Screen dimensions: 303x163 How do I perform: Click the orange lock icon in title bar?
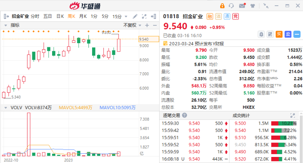(x=222, y=6)
